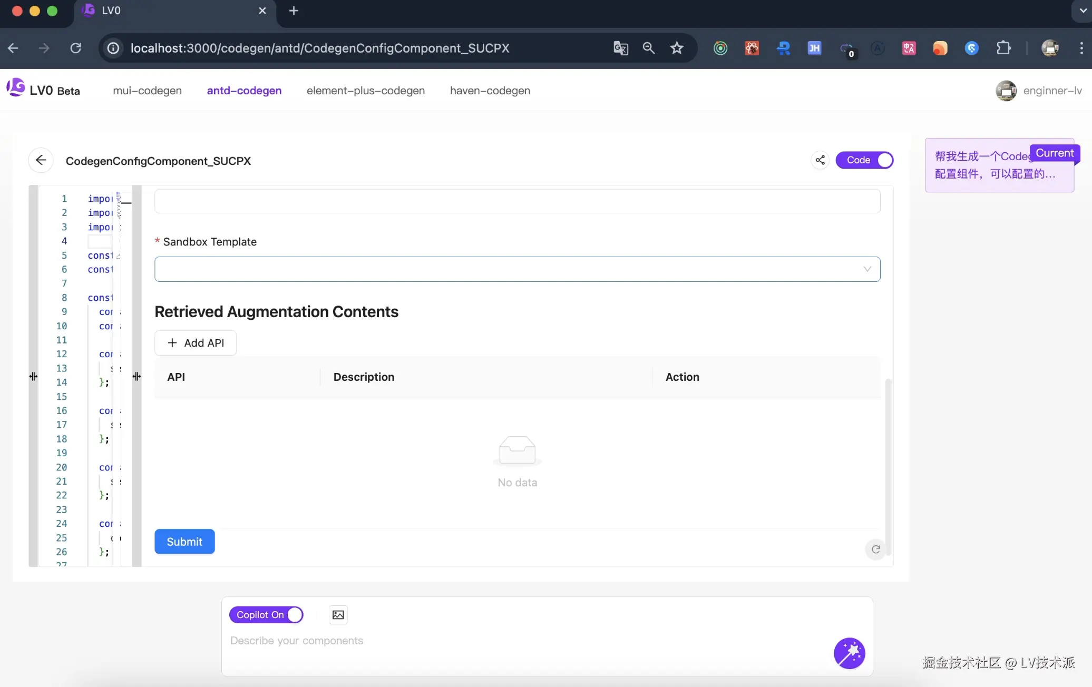Click the translate page icon in the address bar

[620, 48]
